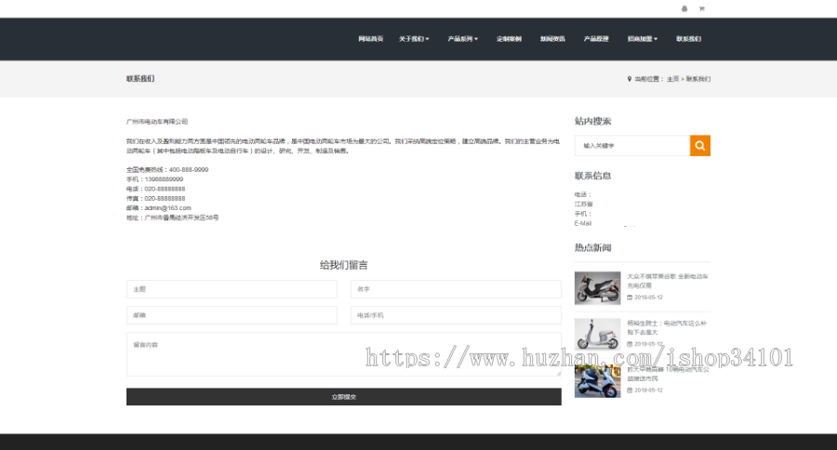Click the address line 地址:广州市番禺经济开发区
Screen dimensions: 837x450
(172, 218)
